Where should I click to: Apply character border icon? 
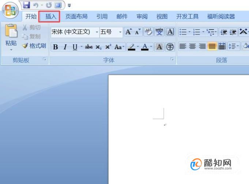[x=170, y=31]
